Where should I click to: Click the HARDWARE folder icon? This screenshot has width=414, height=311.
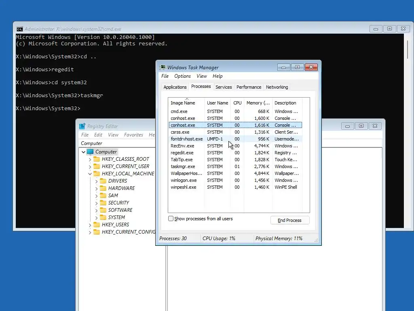coord(103,188)
